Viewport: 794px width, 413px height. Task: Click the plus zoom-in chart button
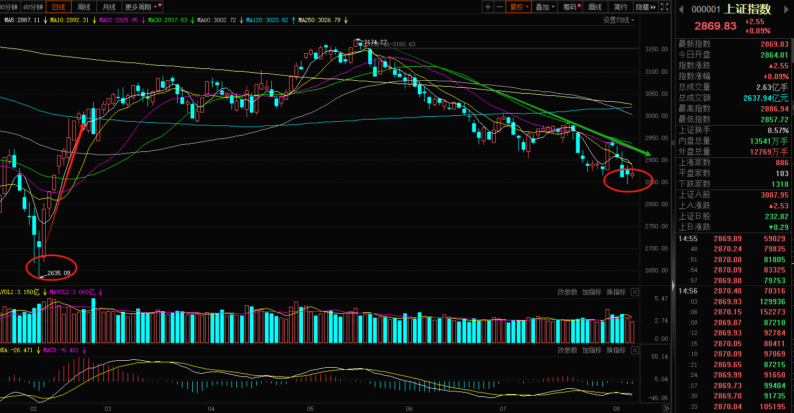(488, 7)
